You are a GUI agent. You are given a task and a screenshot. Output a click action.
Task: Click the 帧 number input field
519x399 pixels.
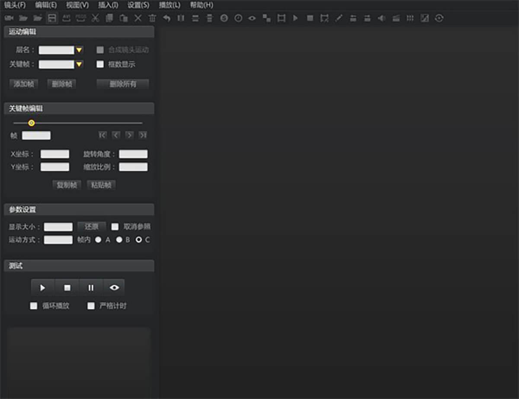click(36, 136)
